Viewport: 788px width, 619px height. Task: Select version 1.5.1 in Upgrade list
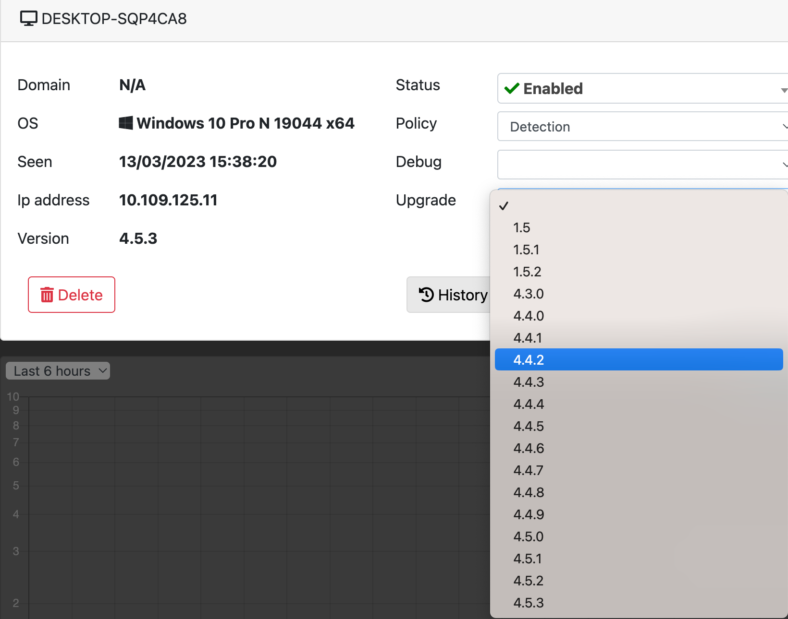[639, 250]
